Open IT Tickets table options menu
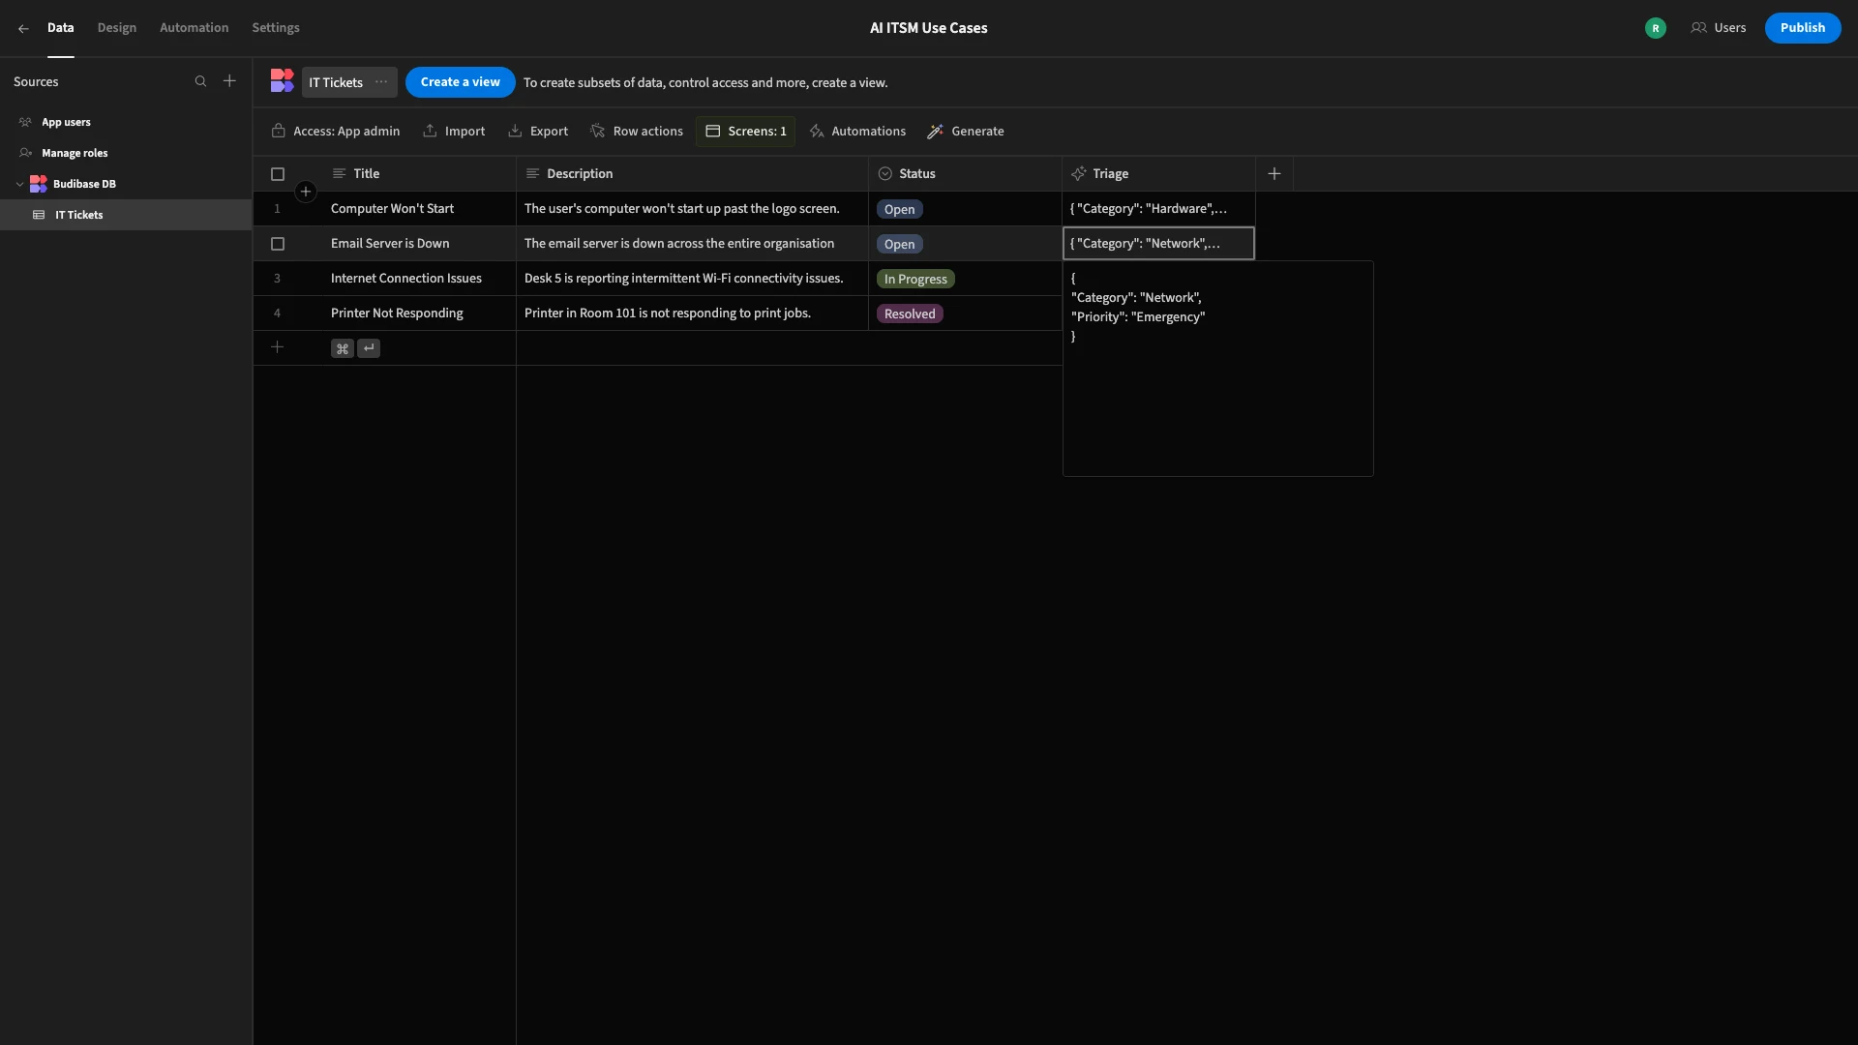The height and width of the screenshot is (1045, 1858). click(381, 82)
